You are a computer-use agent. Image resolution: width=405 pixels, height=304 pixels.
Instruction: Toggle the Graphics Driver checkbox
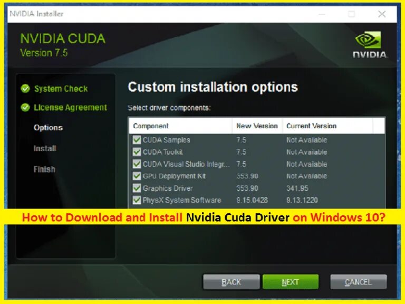137,188
